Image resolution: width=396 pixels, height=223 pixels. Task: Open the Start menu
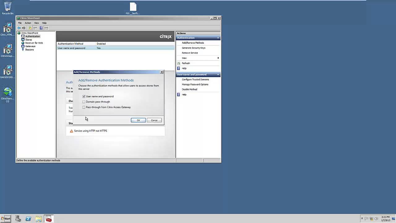[6, 219]
